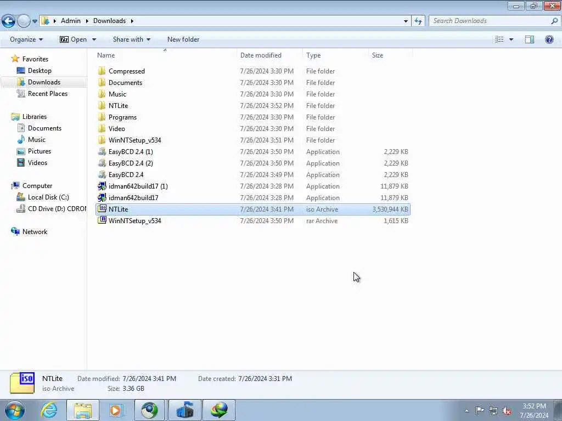The image size is (562, 421).
Task: Select Downloads under Favorites
Action: click(x=44, y=82)
